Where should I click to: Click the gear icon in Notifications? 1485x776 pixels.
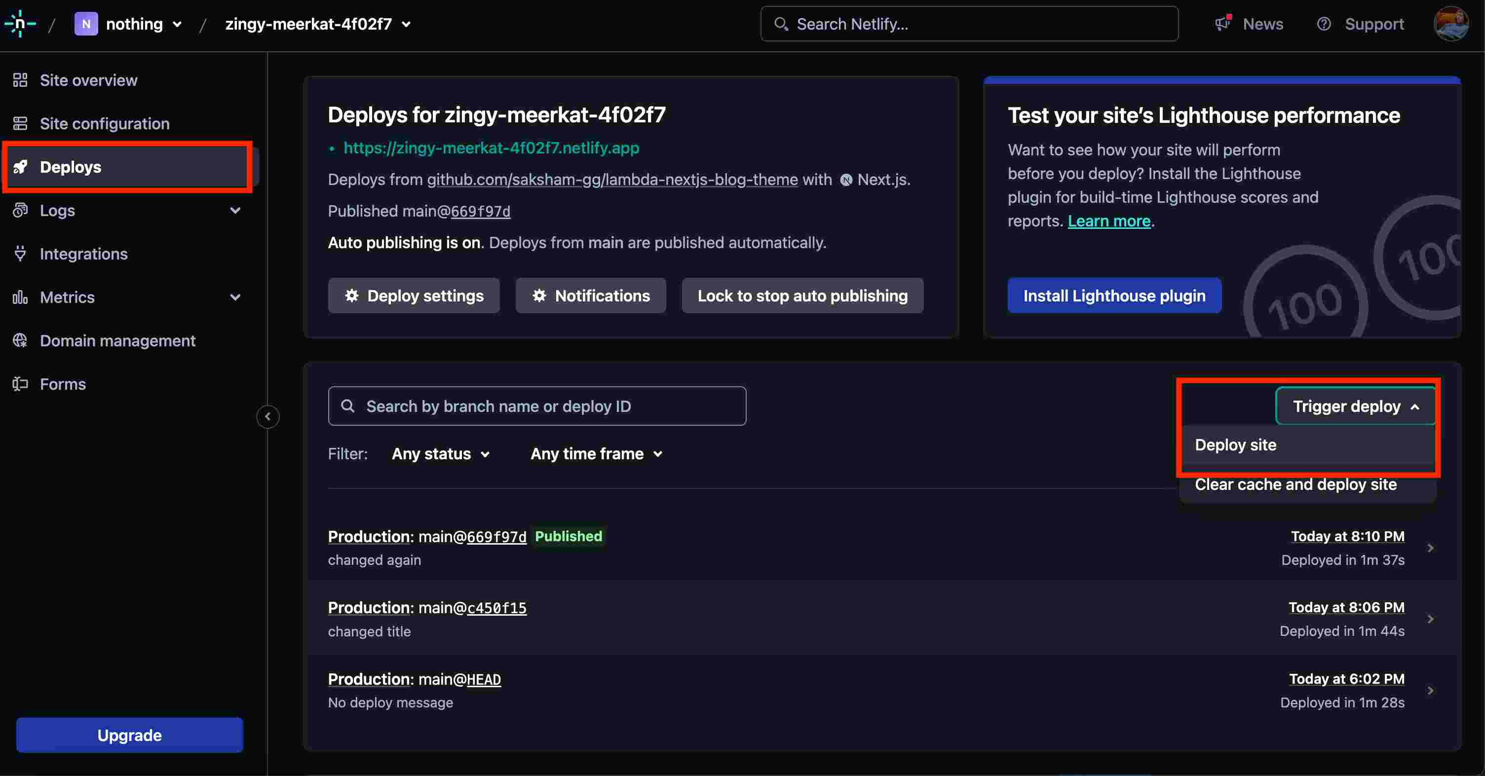539,296
